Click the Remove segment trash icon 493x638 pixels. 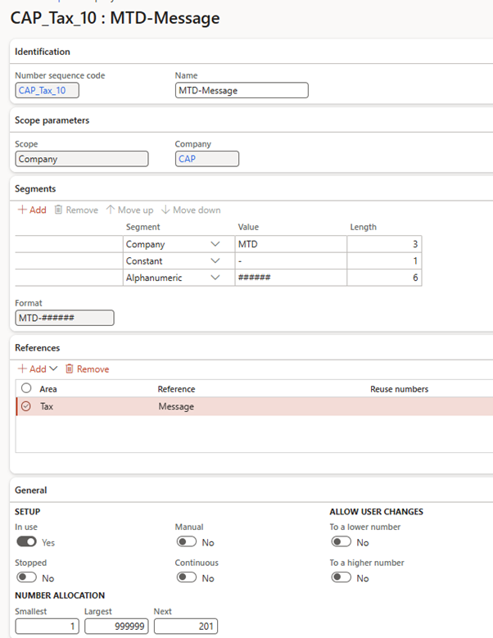[x=59, y=210]
